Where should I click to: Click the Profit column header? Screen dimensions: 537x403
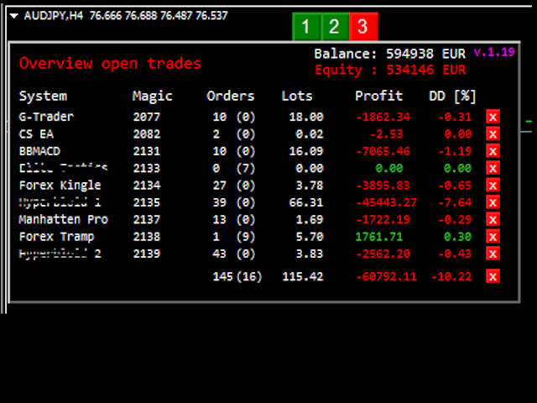coord(378,96)
